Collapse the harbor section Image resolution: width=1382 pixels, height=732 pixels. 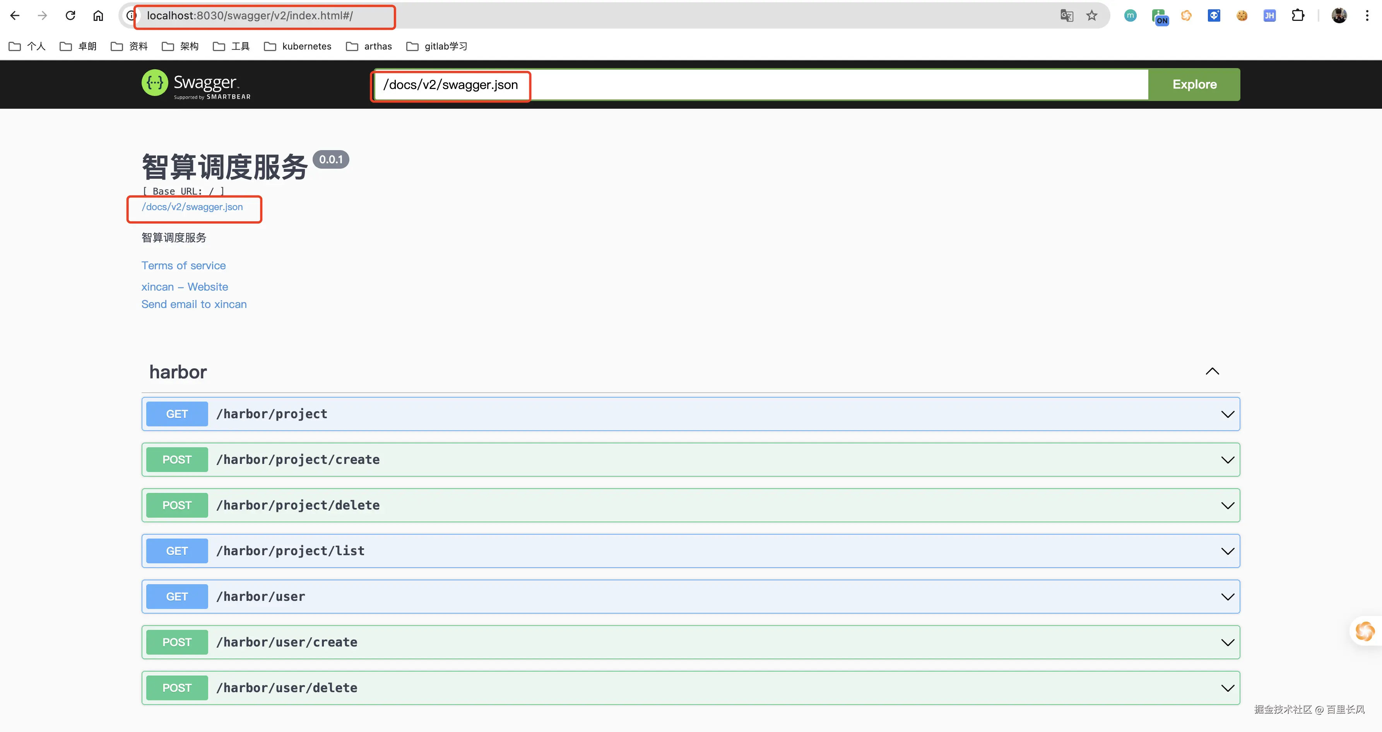tap(1213, 371)
